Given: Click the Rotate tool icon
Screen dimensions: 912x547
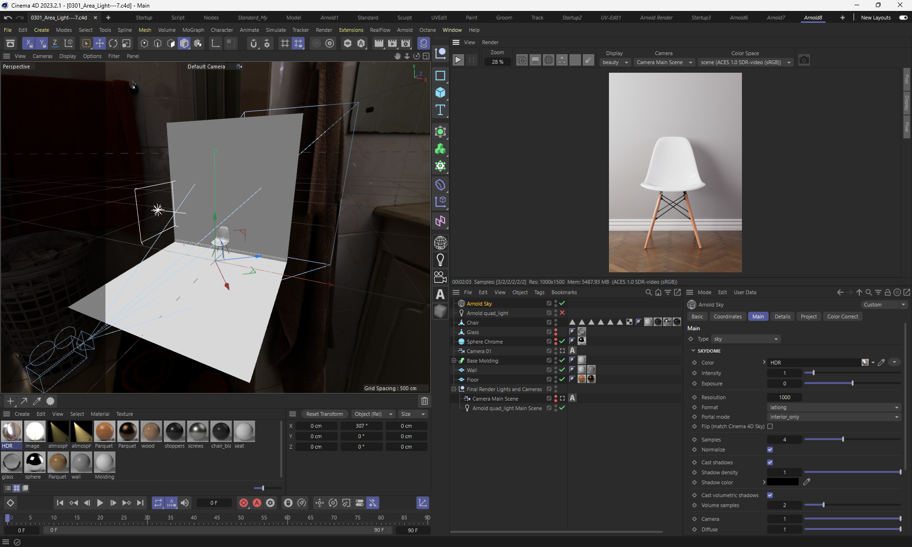Looking at the screenshot, I should pos(113,43).
